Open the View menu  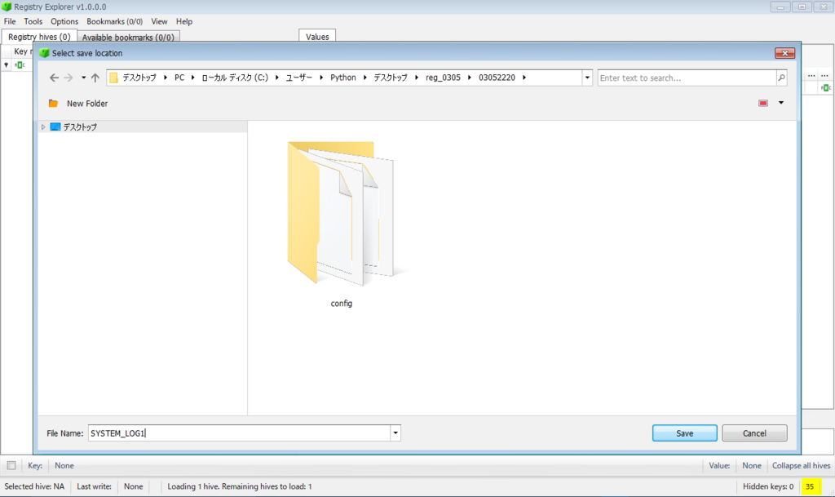(159, 21)
